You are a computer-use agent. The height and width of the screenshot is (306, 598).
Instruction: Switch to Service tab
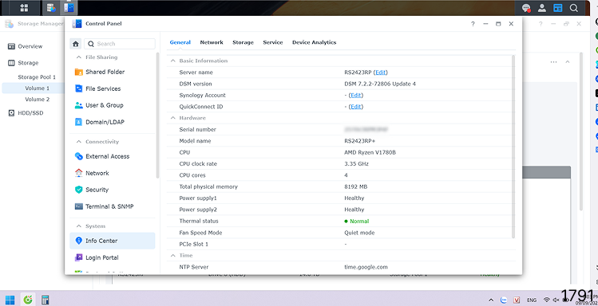click(x=273, y=42)
